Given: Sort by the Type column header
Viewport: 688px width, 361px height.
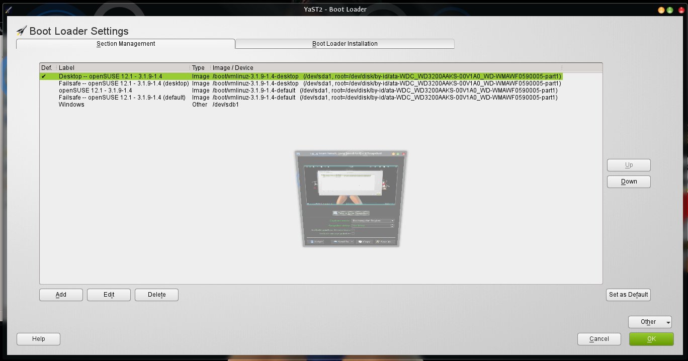Looking at the screenshot, I should coord(200,68).
